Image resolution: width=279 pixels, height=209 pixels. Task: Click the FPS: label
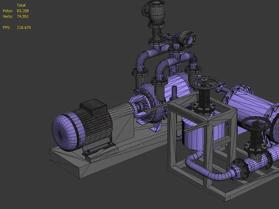(x=7, y=28)
